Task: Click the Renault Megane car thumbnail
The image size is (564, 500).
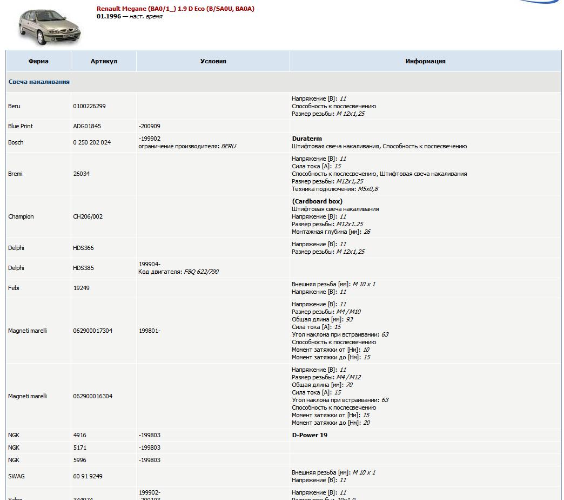Action: pos(50,28)
